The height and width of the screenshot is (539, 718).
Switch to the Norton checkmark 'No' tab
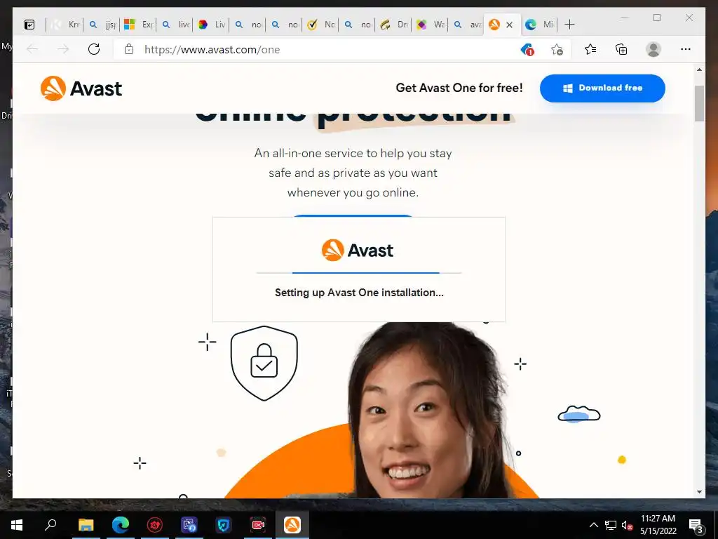(320, 25)
